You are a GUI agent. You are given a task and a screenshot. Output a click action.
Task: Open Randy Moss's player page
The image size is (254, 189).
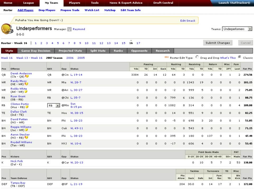(18, 81)
